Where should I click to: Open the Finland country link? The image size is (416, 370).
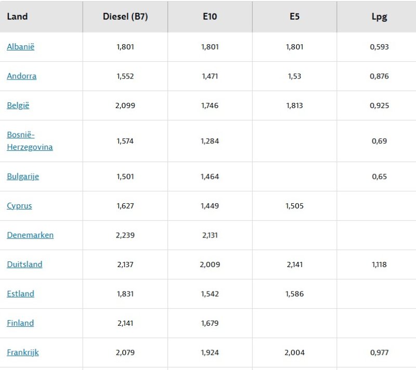pyautogui.click(x=20, y=323)
